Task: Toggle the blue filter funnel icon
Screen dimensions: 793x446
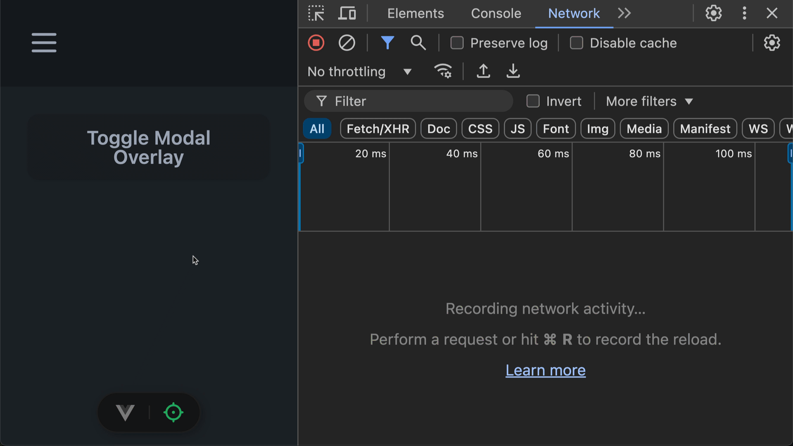Action: point(387,43)
